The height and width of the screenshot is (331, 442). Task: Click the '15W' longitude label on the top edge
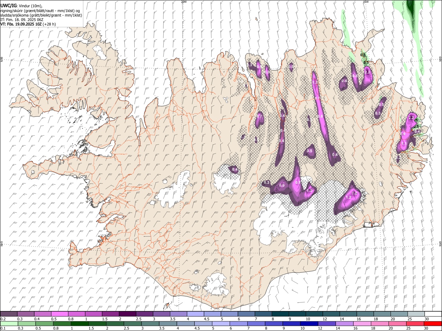366,2
